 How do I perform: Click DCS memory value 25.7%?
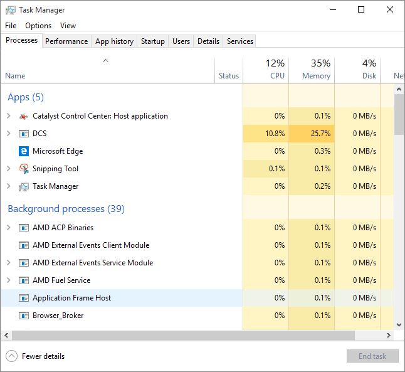320,134
